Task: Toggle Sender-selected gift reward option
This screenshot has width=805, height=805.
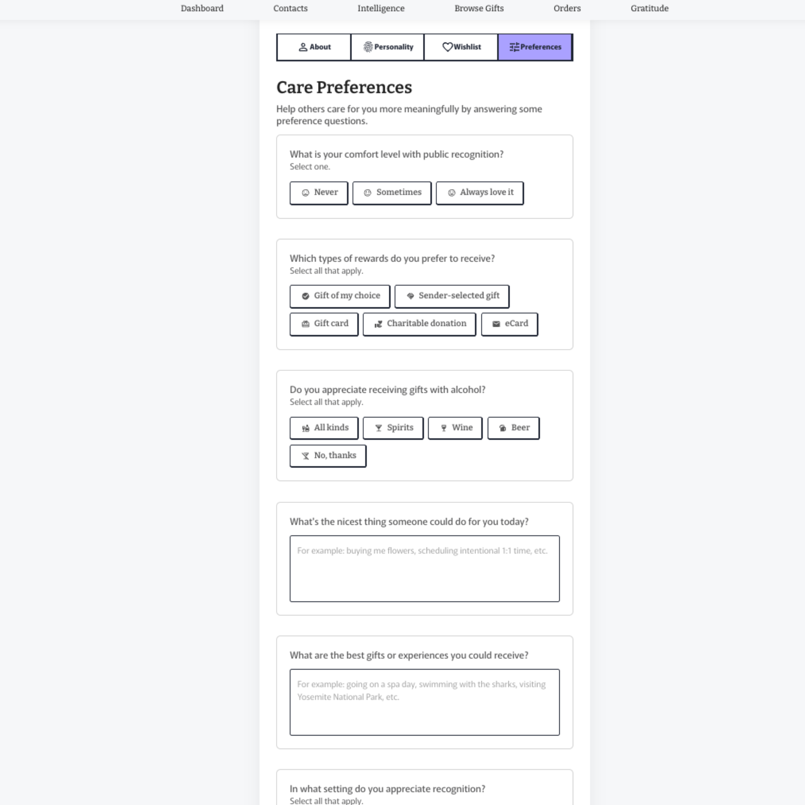Action: pos(452,296)
